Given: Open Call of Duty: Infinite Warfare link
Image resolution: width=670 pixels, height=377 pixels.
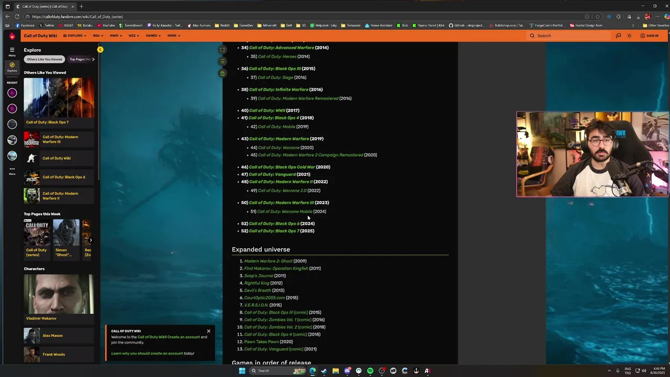Looking at the screenshot, I should pyautogui.click(x=278, y=90).
